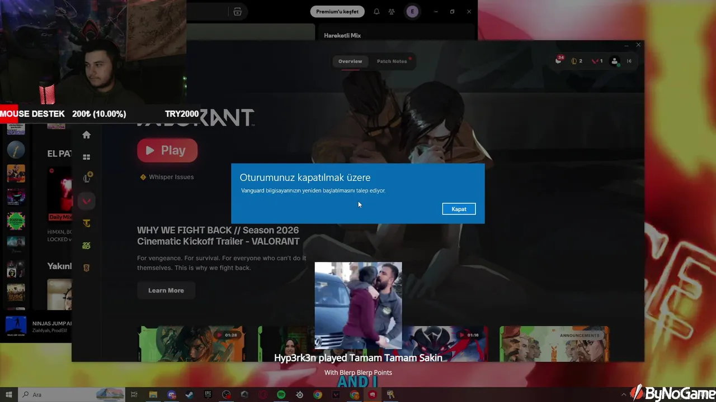Open the Spotify install app icon
The height and width of the screenshot is (402, 716).
pos(238,11)
